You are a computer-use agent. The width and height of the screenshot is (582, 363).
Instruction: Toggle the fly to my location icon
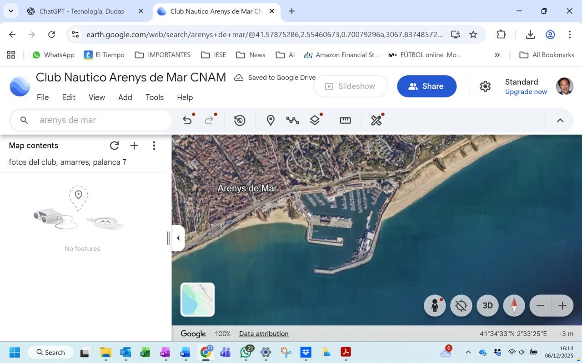coord(461,306)
